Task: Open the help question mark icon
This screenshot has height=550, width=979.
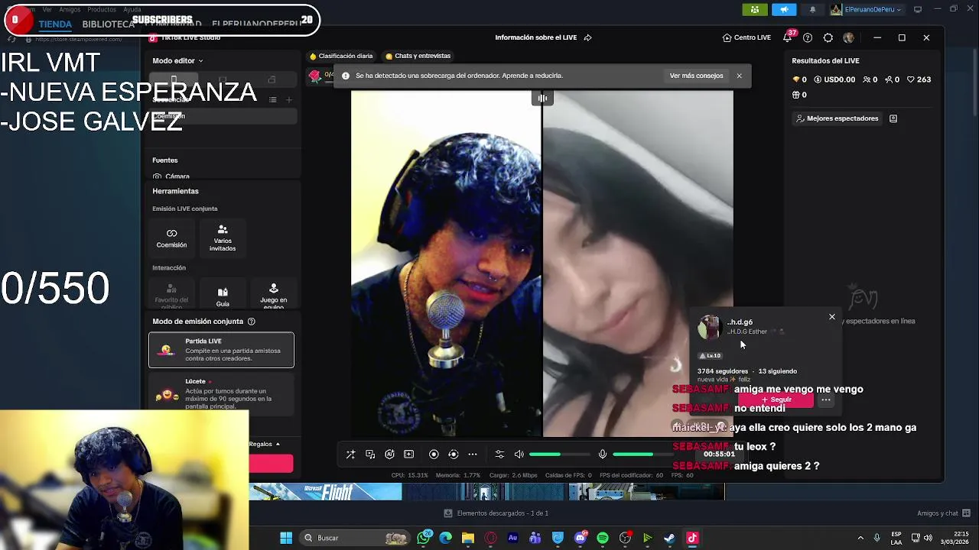Action: coord(808,37)
